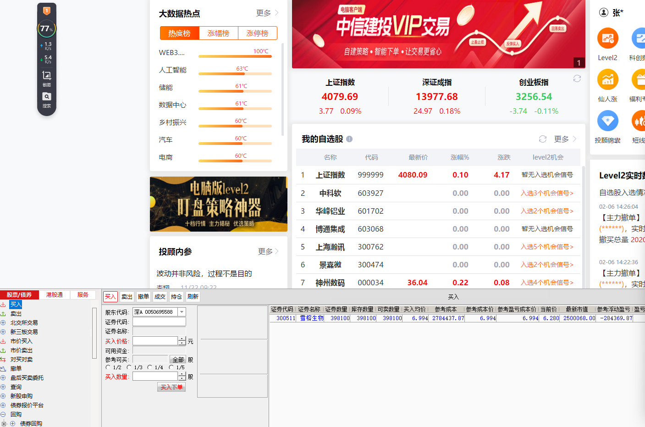
Task: Click the user avatar icon beside 张*
Action: tap(604, 12)
